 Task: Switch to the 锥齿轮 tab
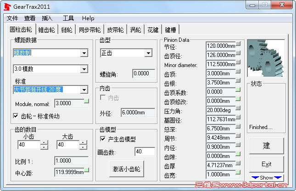[47, 30]
